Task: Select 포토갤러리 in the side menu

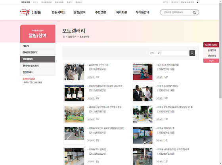Action: 38,59
